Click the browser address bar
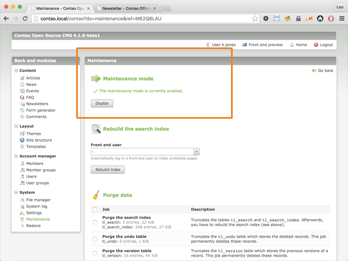This screenshot has height=261, width=348. coord(145,18)
